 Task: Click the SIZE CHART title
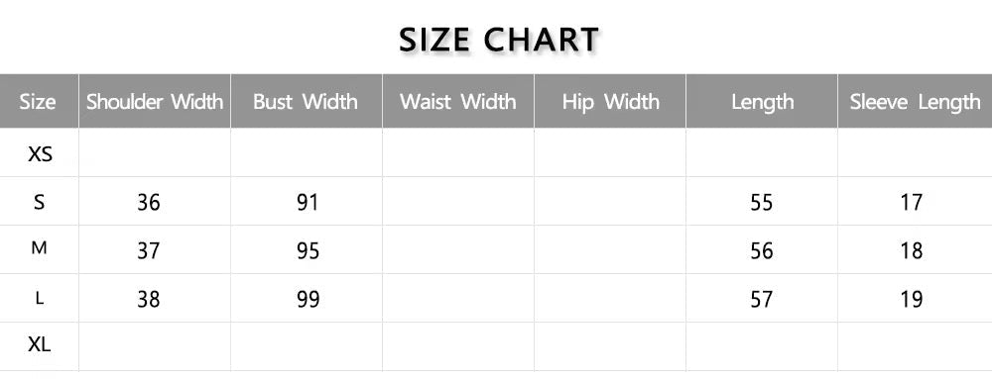coord(499,40)
